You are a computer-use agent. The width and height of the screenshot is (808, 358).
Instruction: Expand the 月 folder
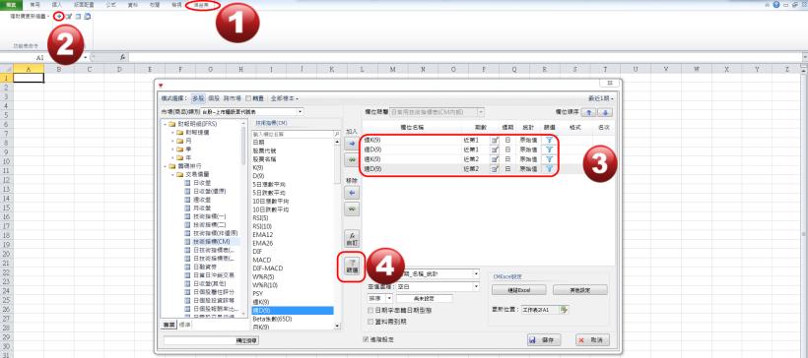(x=173, y=141)
